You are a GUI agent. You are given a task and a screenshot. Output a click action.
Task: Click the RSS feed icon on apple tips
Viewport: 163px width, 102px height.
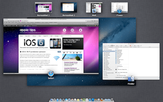pos(70,52)
